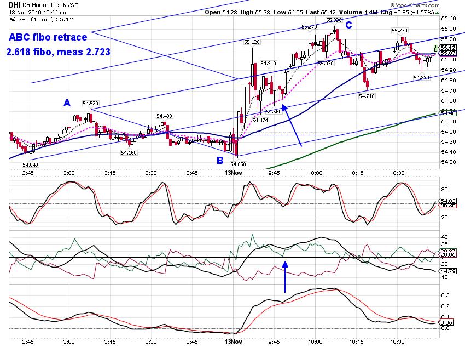Screen dimensions: 465x347
Task: Click the boxed 54.82 stochastic value
Action: (x=448, y=201)
